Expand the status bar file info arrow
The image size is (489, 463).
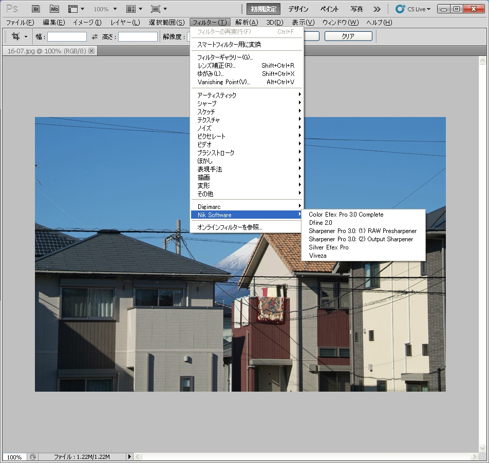[x=129, y=457]
